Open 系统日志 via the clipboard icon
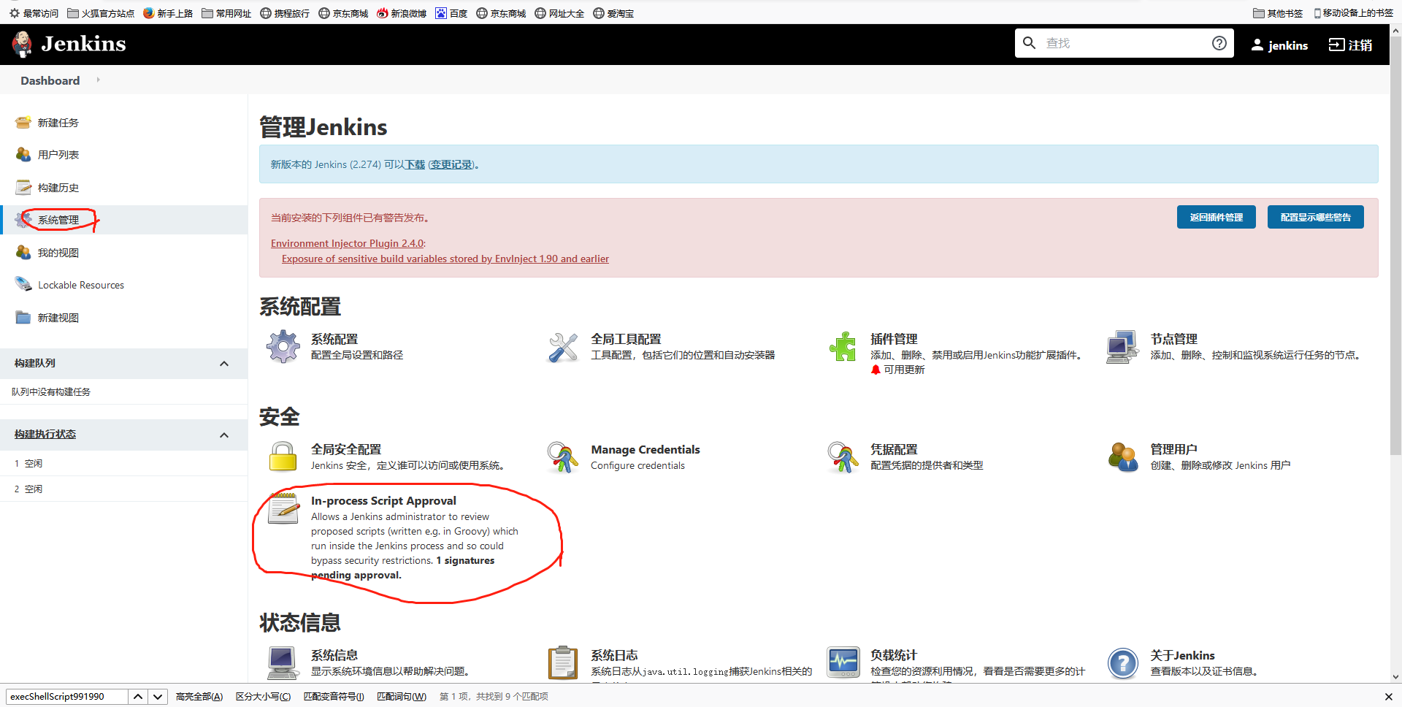Screen dimensions: 1402x707 coord(562,662)
